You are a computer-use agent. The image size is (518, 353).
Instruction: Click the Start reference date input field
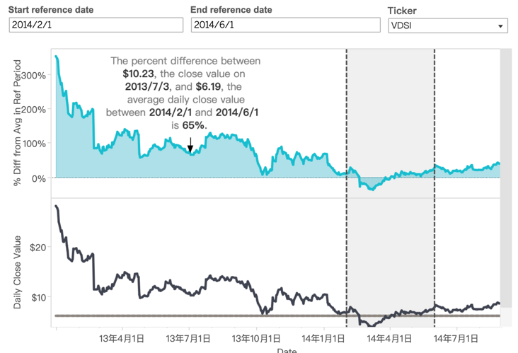pos(96,25)
